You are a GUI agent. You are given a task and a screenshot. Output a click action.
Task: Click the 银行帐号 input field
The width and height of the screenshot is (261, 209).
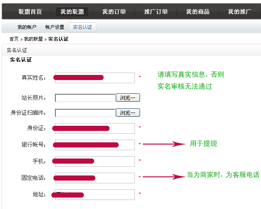(x=95, y=145)
